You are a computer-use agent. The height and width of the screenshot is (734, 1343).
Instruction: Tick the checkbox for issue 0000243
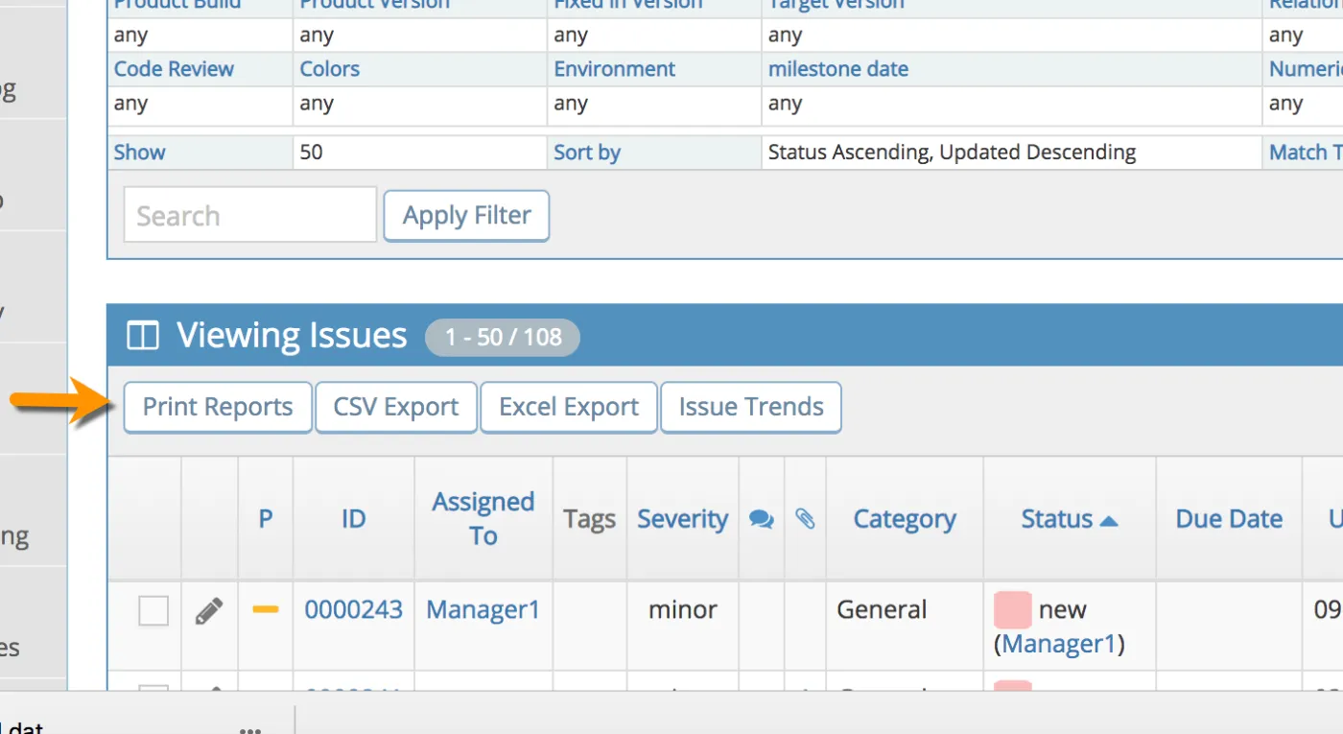[x=153, y=610]
